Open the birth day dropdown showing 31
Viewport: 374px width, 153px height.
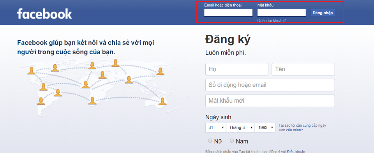pyautogui.click(x=215, y=127)
